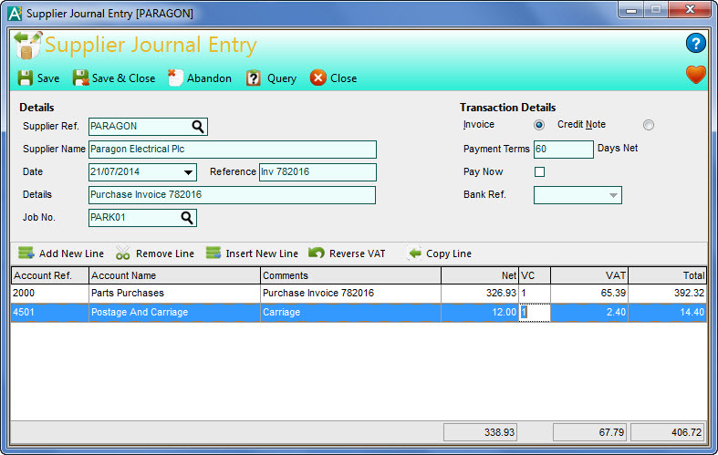Open Job No. lookup magnifier
This screenshot has height=455, width=718.
187,218
